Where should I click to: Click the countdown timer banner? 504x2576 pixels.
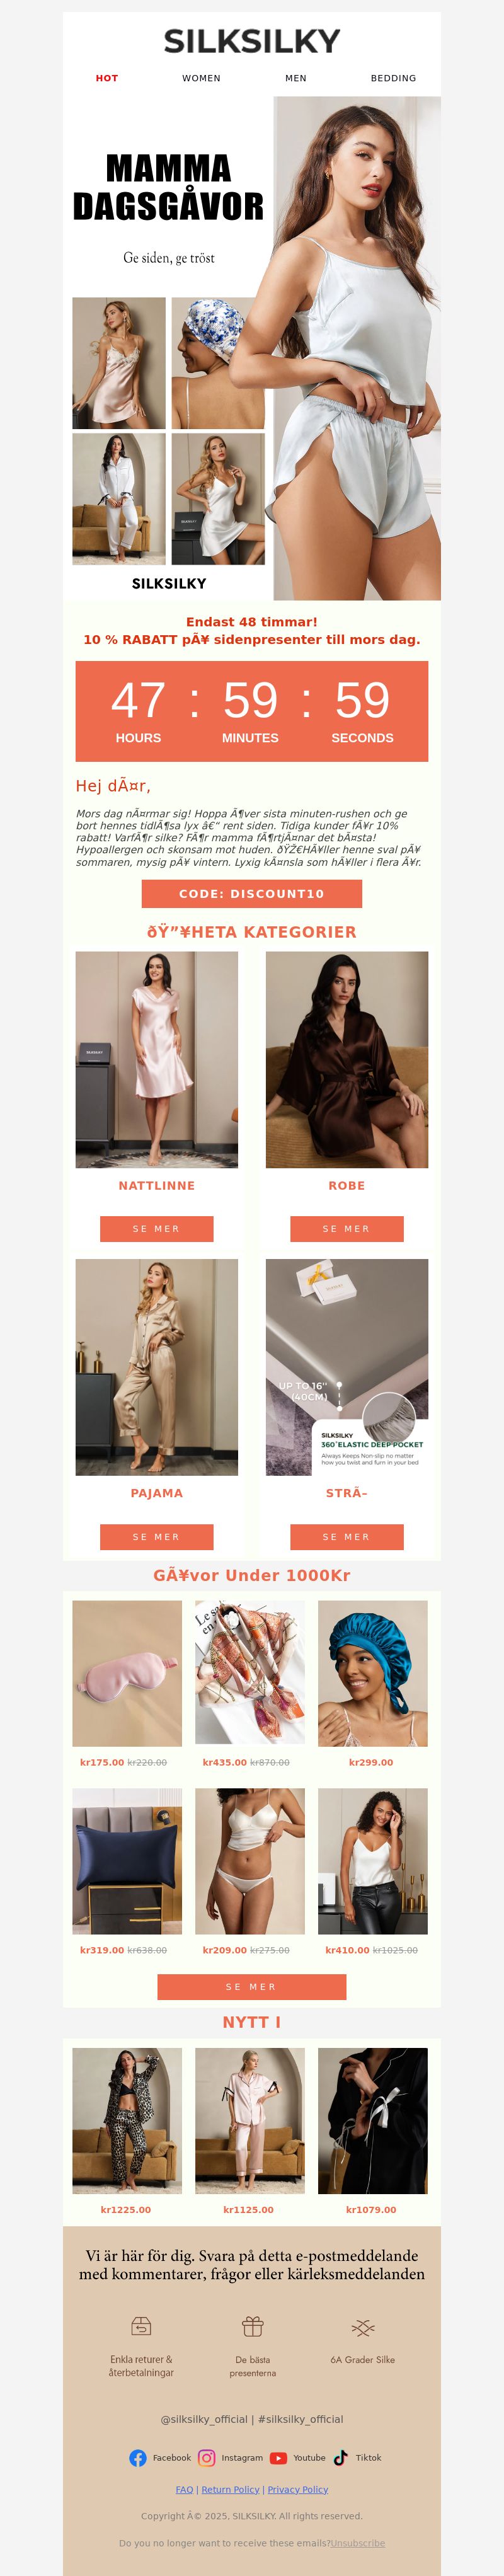pyautogui.click(x=252, y=711)
